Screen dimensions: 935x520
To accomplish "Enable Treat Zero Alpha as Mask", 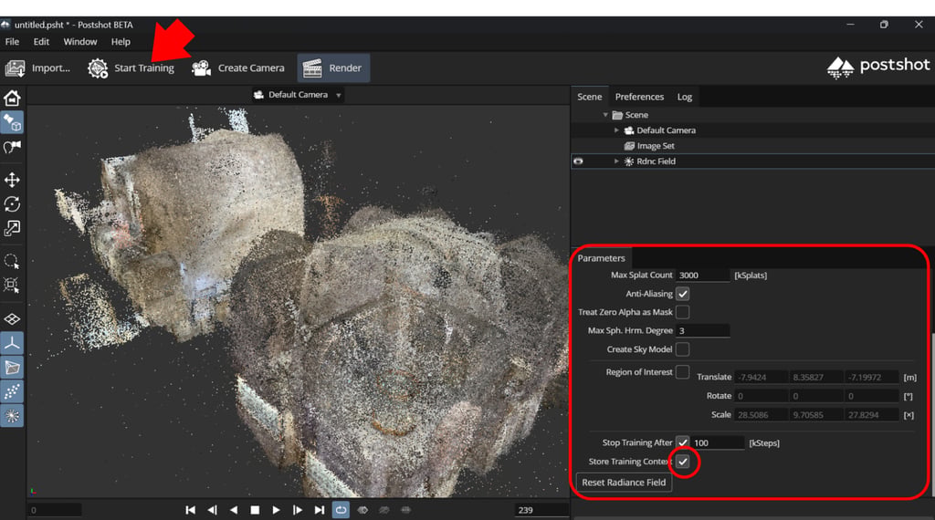I will (683, 312).
